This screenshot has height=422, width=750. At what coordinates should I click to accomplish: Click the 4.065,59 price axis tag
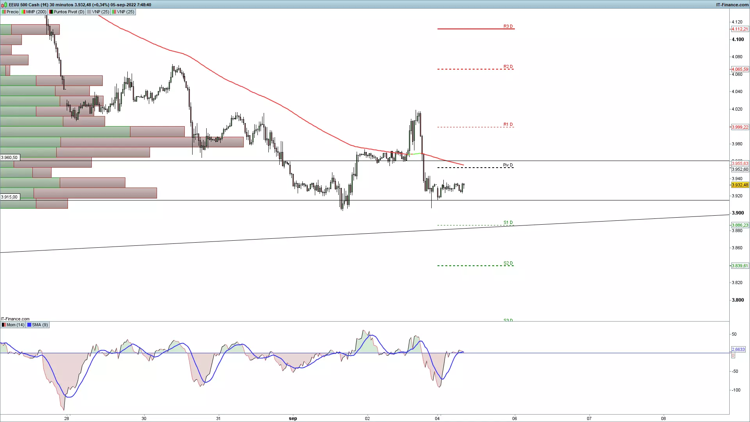pyautogui.click(x=740, y=69)
